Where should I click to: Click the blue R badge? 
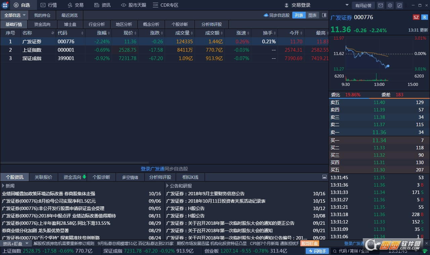(x=425, y=17)
